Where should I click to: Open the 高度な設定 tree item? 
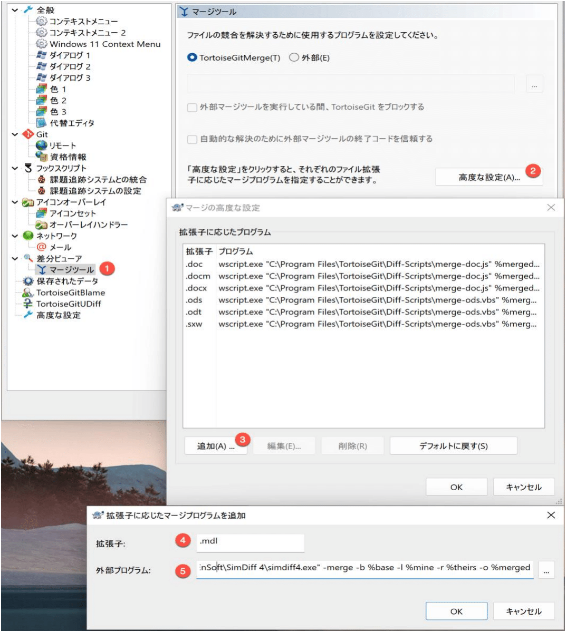coord(59,315)
